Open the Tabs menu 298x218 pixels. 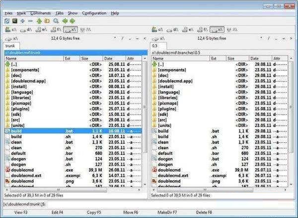[60, 13]
